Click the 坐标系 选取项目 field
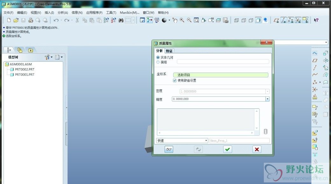Image resolution: width=331 pixels, height=184 pixels. coord(221,75)
